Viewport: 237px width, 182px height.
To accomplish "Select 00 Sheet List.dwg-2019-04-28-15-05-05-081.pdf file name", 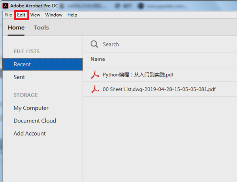I will click(159, 89).
